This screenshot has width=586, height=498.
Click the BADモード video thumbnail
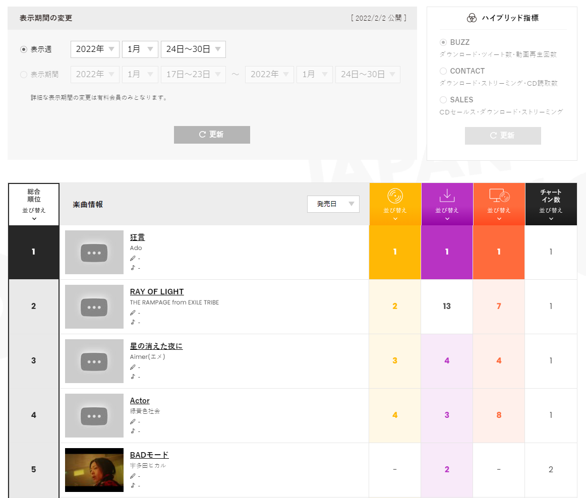pos(94,470)
